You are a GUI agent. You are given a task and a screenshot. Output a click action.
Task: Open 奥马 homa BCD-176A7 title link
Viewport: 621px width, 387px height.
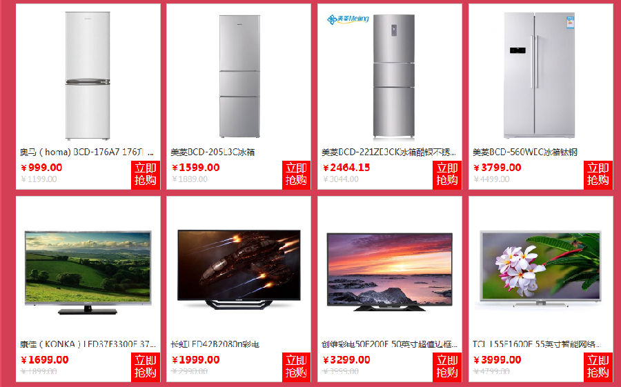point(87,152)
